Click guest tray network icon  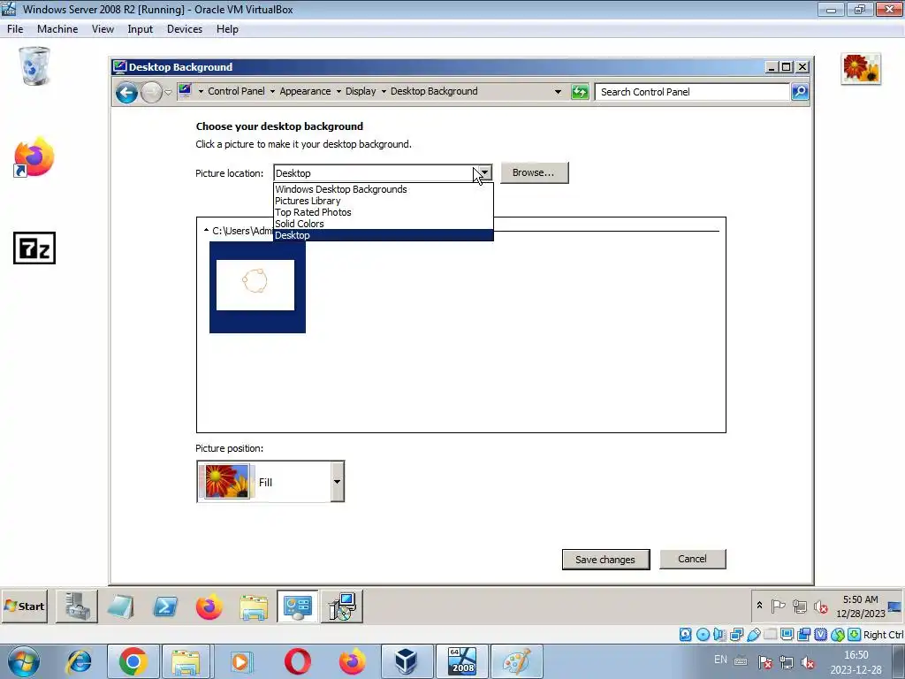coord(799,607)
